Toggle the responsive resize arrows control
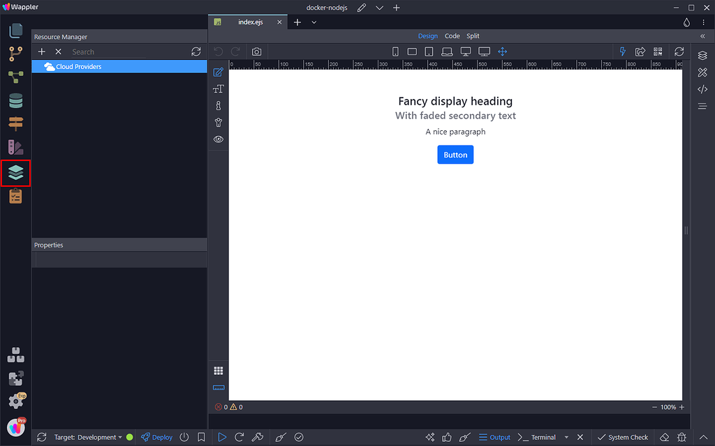The width and height of the screenshot is (715, 446). coord(502,51)
